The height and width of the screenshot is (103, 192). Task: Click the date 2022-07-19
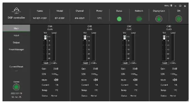click(x=16, y=93)
